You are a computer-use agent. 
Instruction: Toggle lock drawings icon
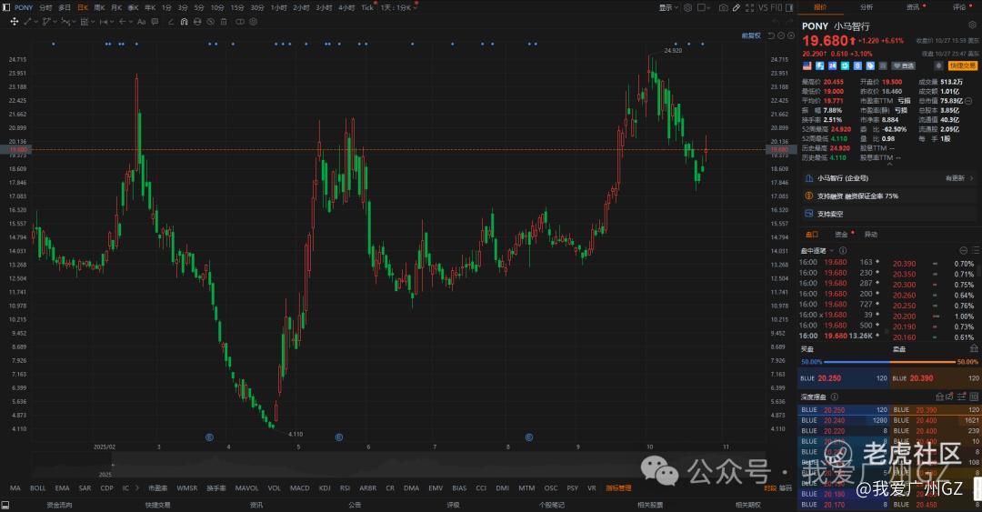click(197, 21)
